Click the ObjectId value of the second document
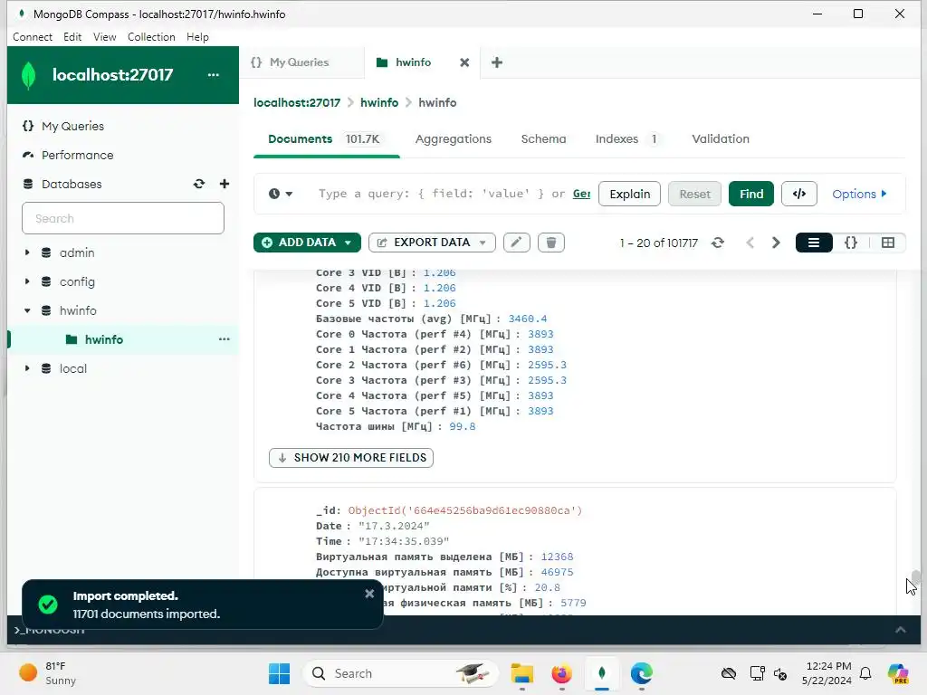927x695 pixels. [x=464, y=510]
